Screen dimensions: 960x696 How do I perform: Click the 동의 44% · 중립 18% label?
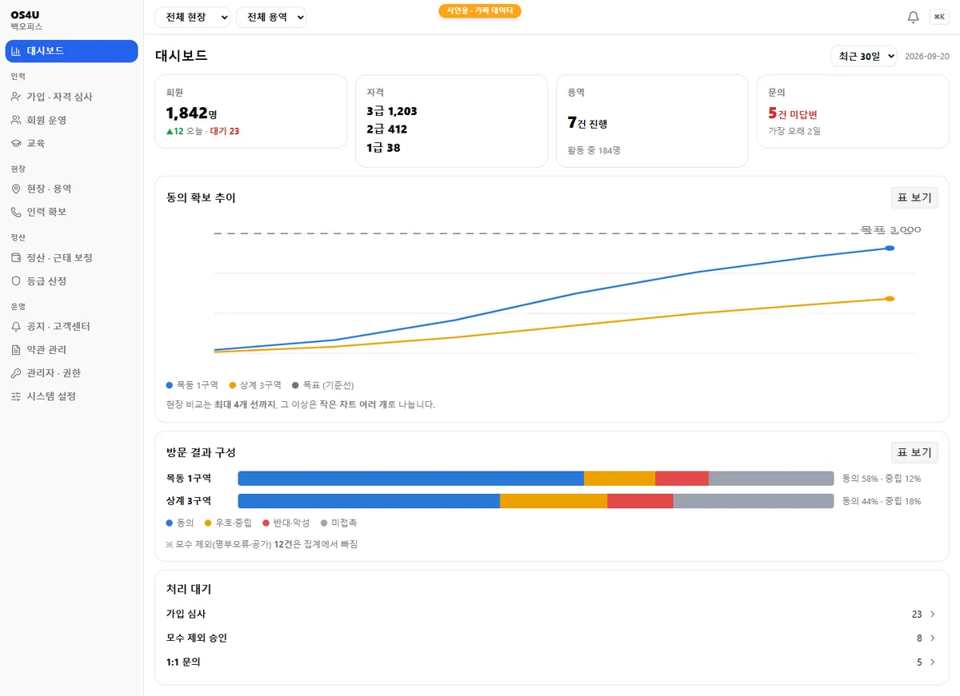click(x=882, y=501)
